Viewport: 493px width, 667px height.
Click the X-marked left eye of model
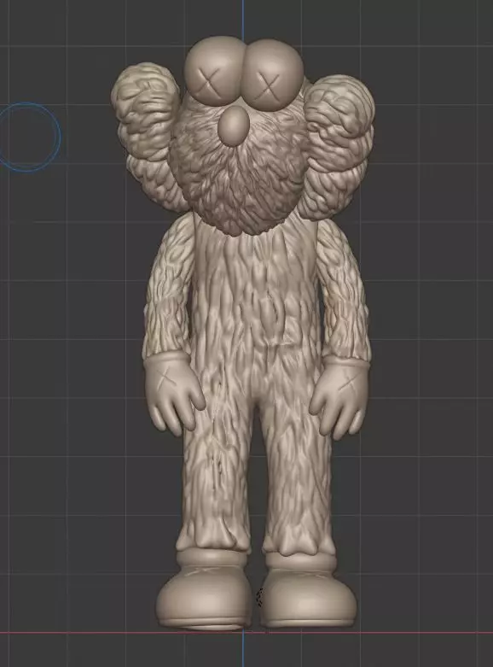(216, 71)
